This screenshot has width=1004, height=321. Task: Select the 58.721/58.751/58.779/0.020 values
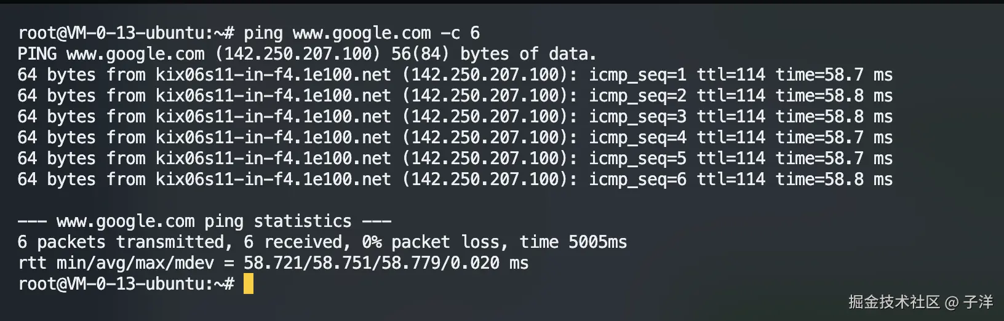(x=372, y=263)
